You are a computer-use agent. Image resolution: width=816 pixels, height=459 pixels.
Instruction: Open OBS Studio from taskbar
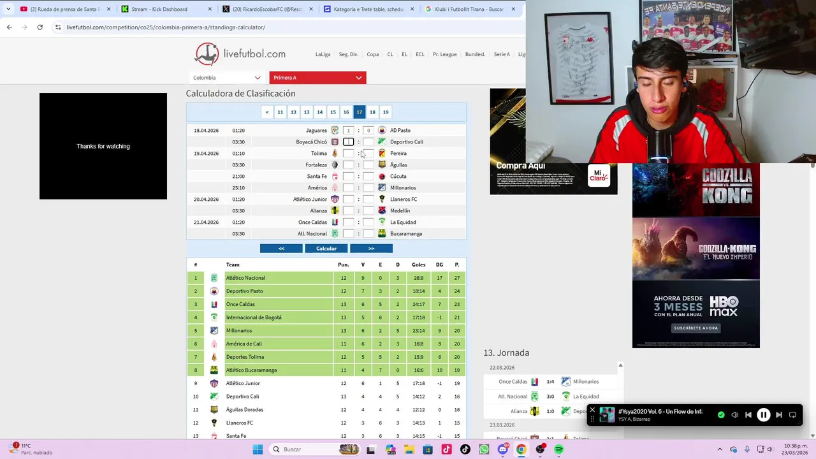click(x=540, y=449)
